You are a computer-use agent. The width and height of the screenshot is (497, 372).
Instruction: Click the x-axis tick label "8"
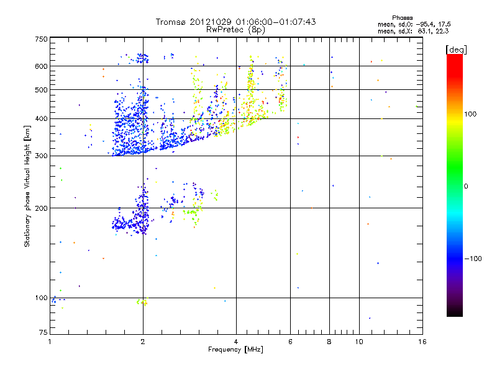click(329, 342)
